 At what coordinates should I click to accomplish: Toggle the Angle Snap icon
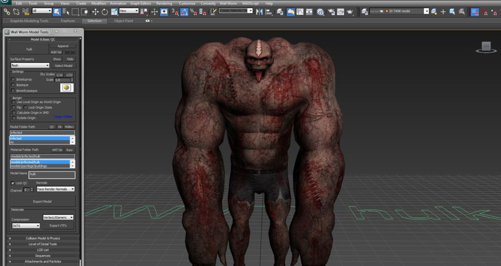click(x=185, y=12)
